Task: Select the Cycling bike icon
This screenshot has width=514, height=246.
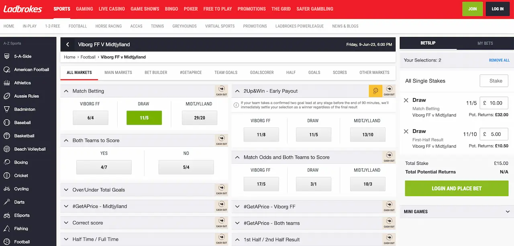Action: (x=7, y=189)
